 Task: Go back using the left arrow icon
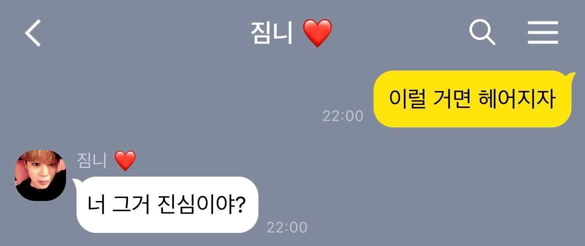coord(33,33)
